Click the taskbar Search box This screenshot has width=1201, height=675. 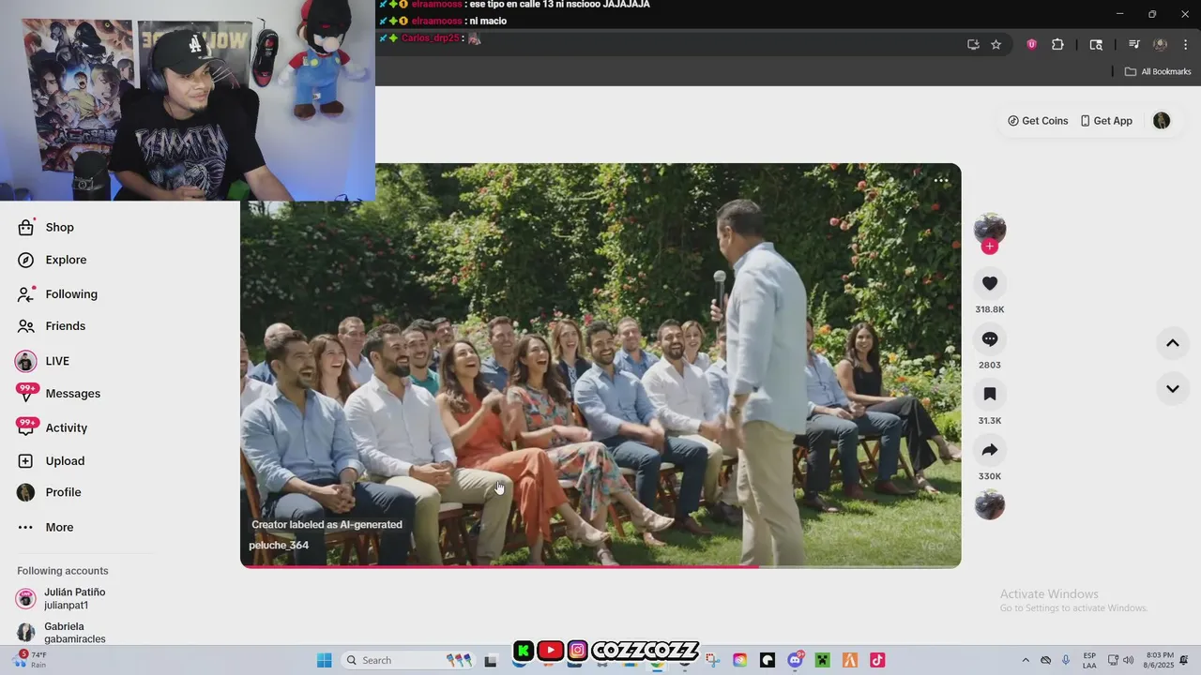pos(407,660)
